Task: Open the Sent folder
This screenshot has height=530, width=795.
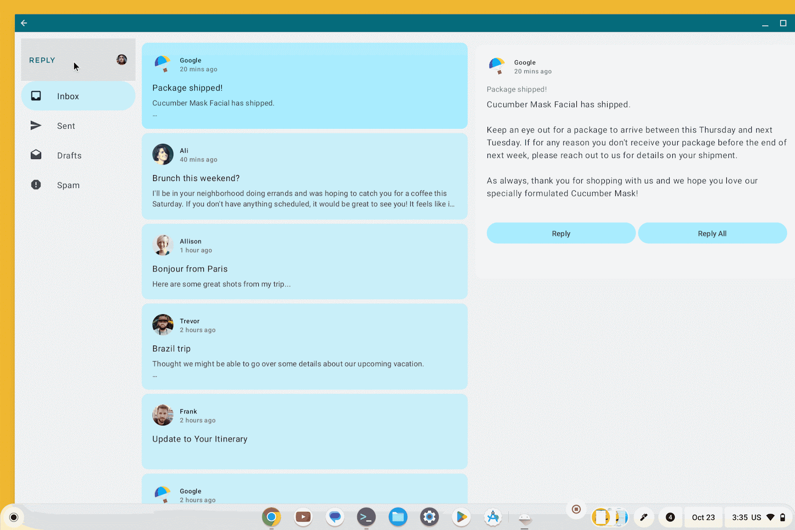Action: 66,126
